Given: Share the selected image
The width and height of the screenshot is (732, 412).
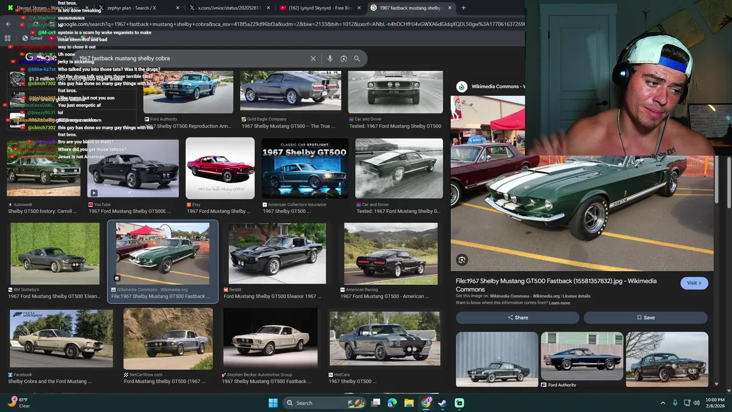Looking at the screenshot, I should click(x=518, y=318).
